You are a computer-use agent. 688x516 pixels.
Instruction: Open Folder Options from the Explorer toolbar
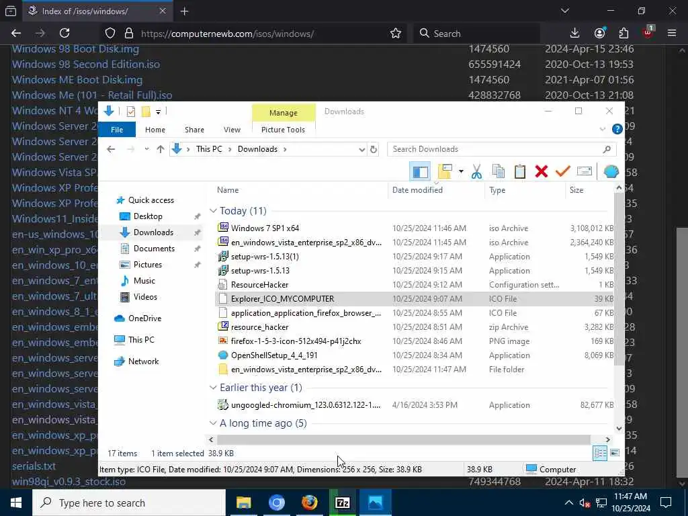(x=445, y=171)
